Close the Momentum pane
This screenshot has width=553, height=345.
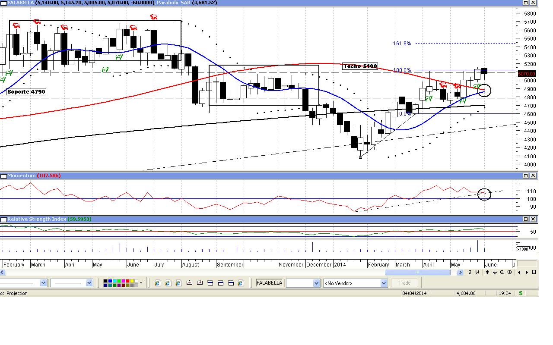click(533, 176)
